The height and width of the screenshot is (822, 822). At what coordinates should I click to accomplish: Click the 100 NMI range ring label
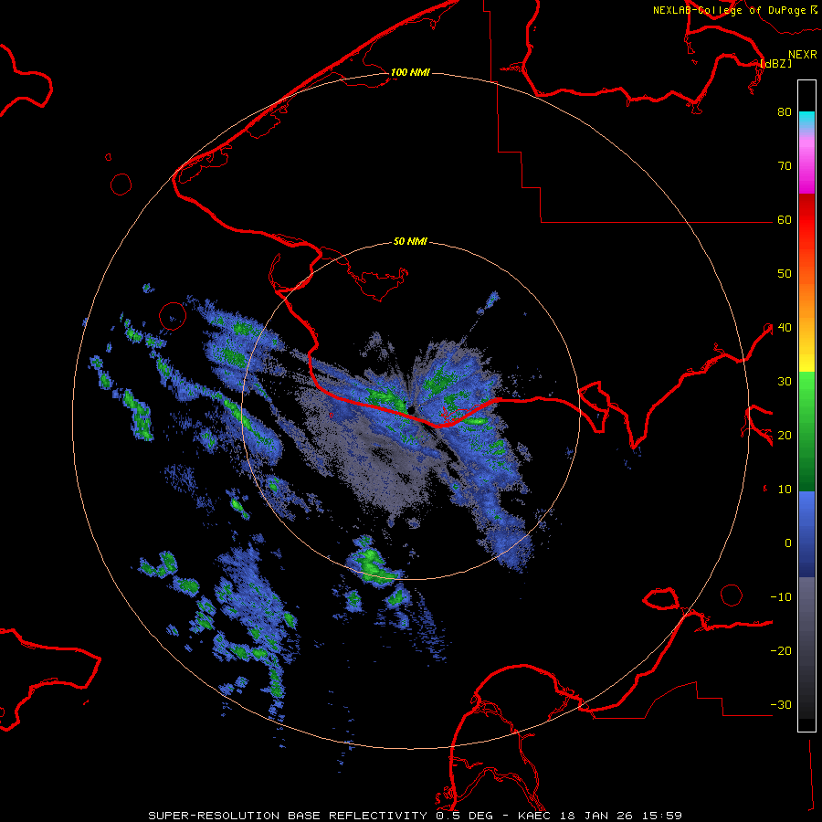[x=410, y=72]
